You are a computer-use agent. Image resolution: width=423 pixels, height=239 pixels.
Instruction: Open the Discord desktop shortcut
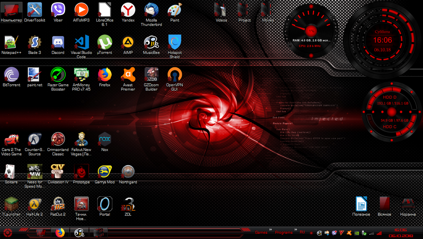(x=58, y=45)
